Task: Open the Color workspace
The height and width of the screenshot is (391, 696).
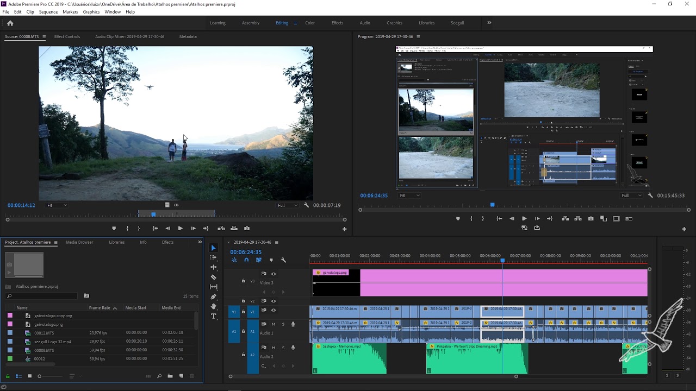Action: tap(310, 23)
